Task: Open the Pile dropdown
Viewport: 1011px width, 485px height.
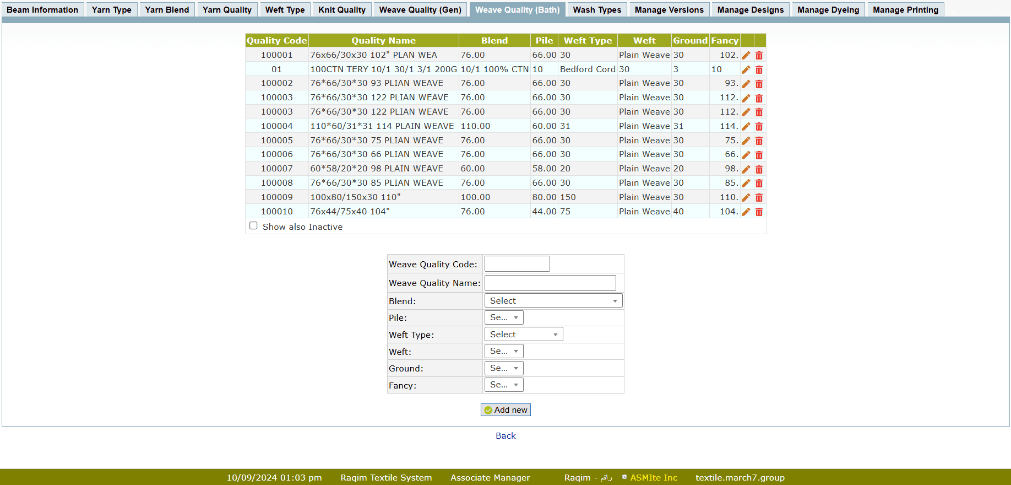Action: [503, 317]
